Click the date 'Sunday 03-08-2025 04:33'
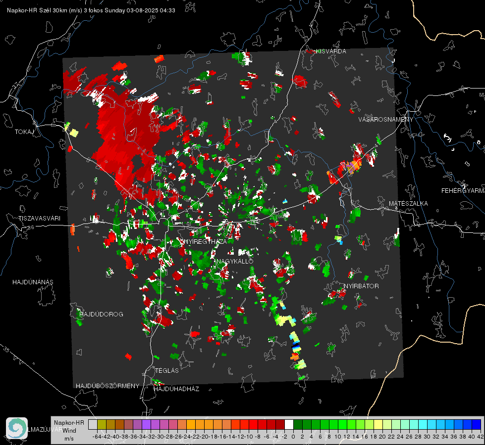This screenshot has width=485, height=445. [x=140, y=10]
